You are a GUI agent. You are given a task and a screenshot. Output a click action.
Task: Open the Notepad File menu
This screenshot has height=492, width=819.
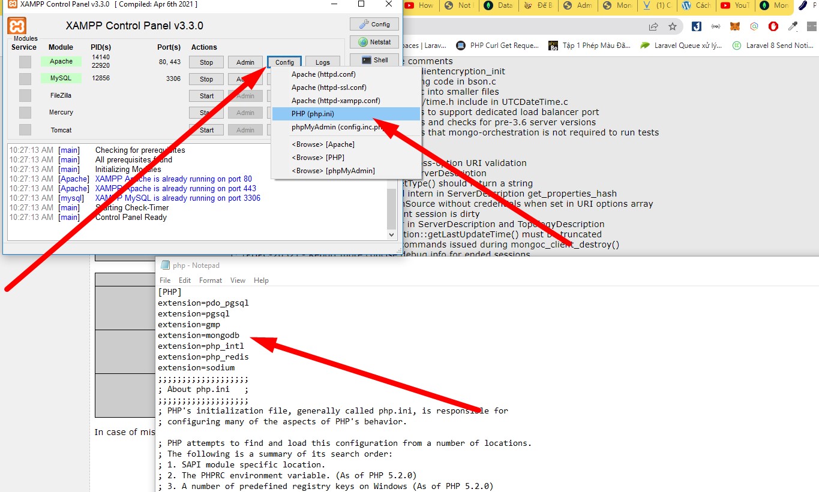(x=165, y=280)
